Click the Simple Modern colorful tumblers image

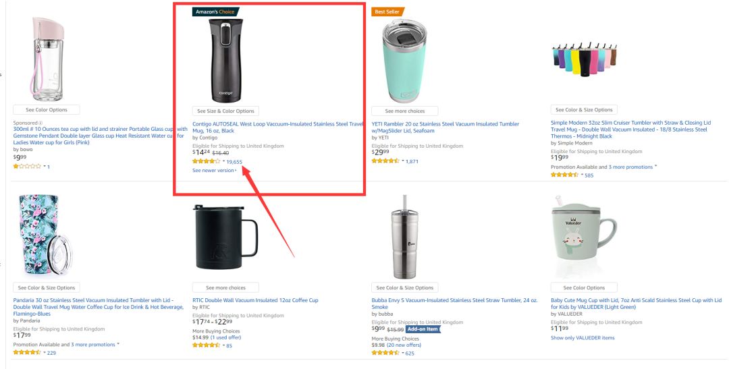(584, 58)
